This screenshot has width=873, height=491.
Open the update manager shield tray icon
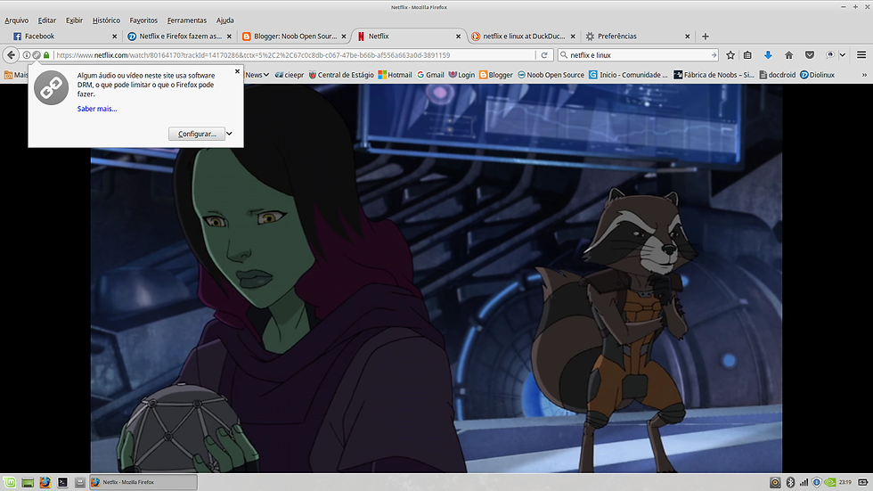[x=817, y=483]
